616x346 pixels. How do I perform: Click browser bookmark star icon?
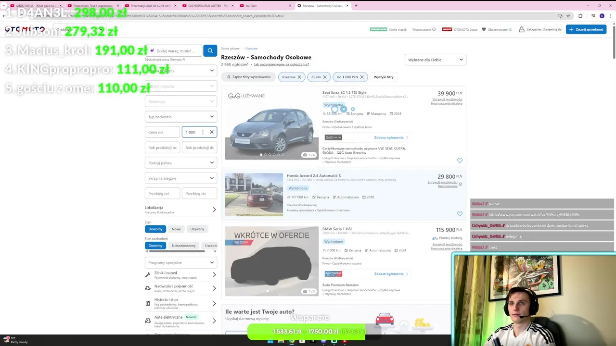pyautogui.click(x=568, y=16)
